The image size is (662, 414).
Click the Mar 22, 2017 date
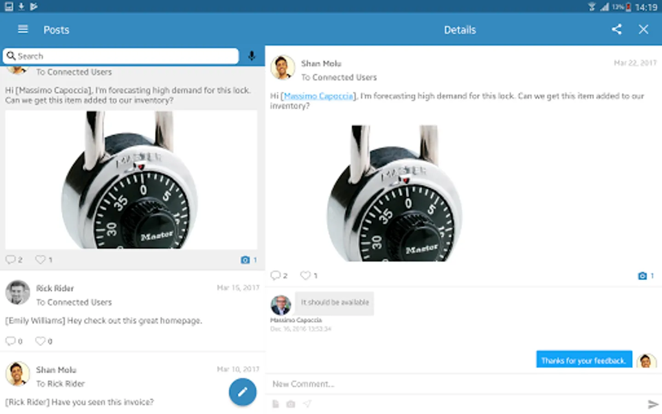pyautogui.click(x=635, y=63)
